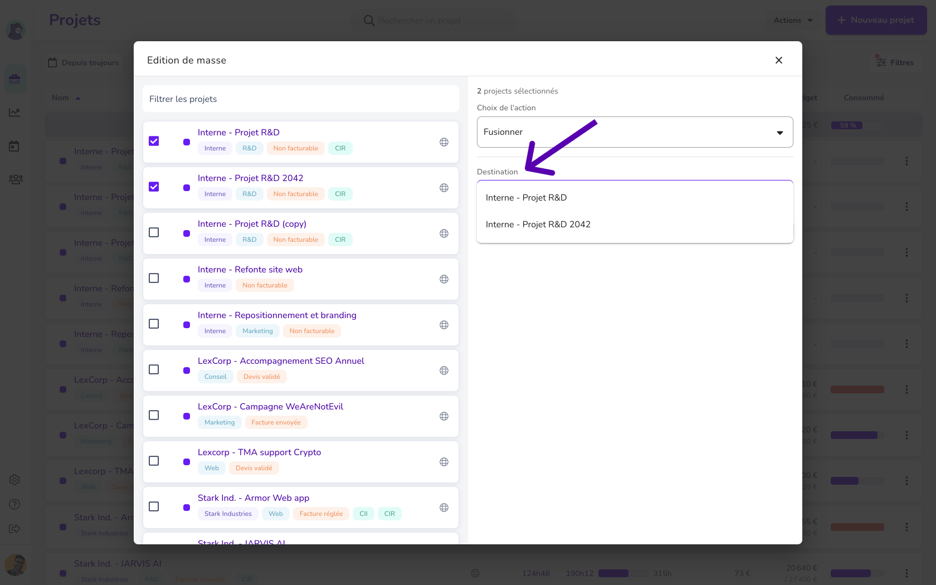Open row menu for Stark Ind. JARVIS AI
The height and width of the screenshot is (585, 936).
(906, 573)
